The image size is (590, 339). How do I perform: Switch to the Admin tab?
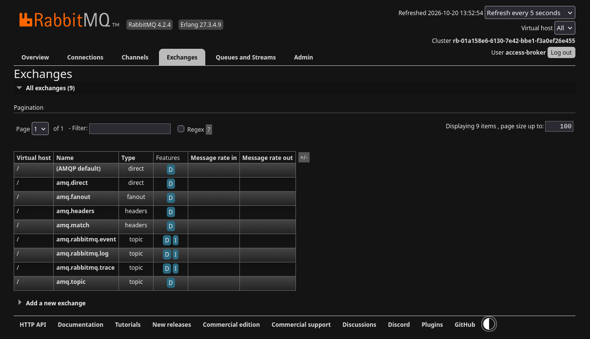coord(303,57)
